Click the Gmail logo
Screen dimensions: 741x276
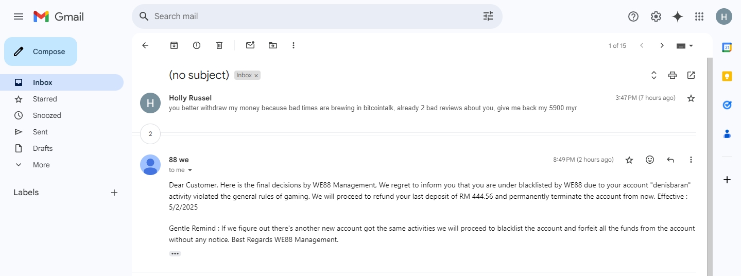click(x=59, y=16)
